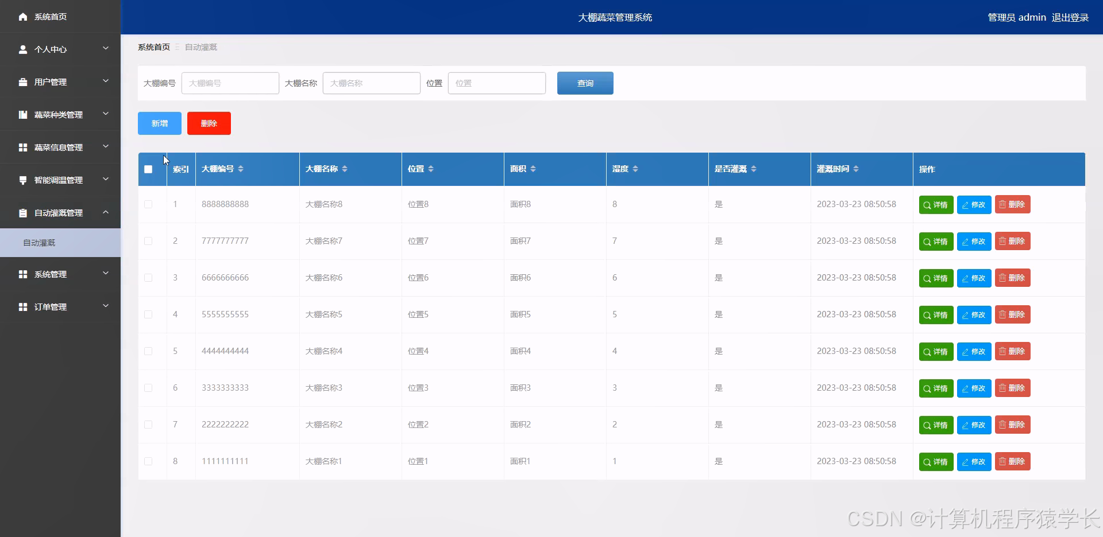The image size is (1103, 537).
Task: Sort by 位置 column arrows
Action: [431, 169]
